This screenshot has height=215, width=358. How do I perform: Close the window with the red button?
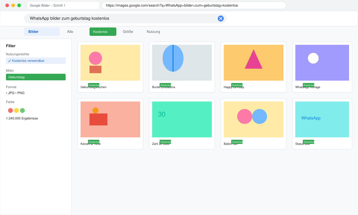tap(7, 5)
